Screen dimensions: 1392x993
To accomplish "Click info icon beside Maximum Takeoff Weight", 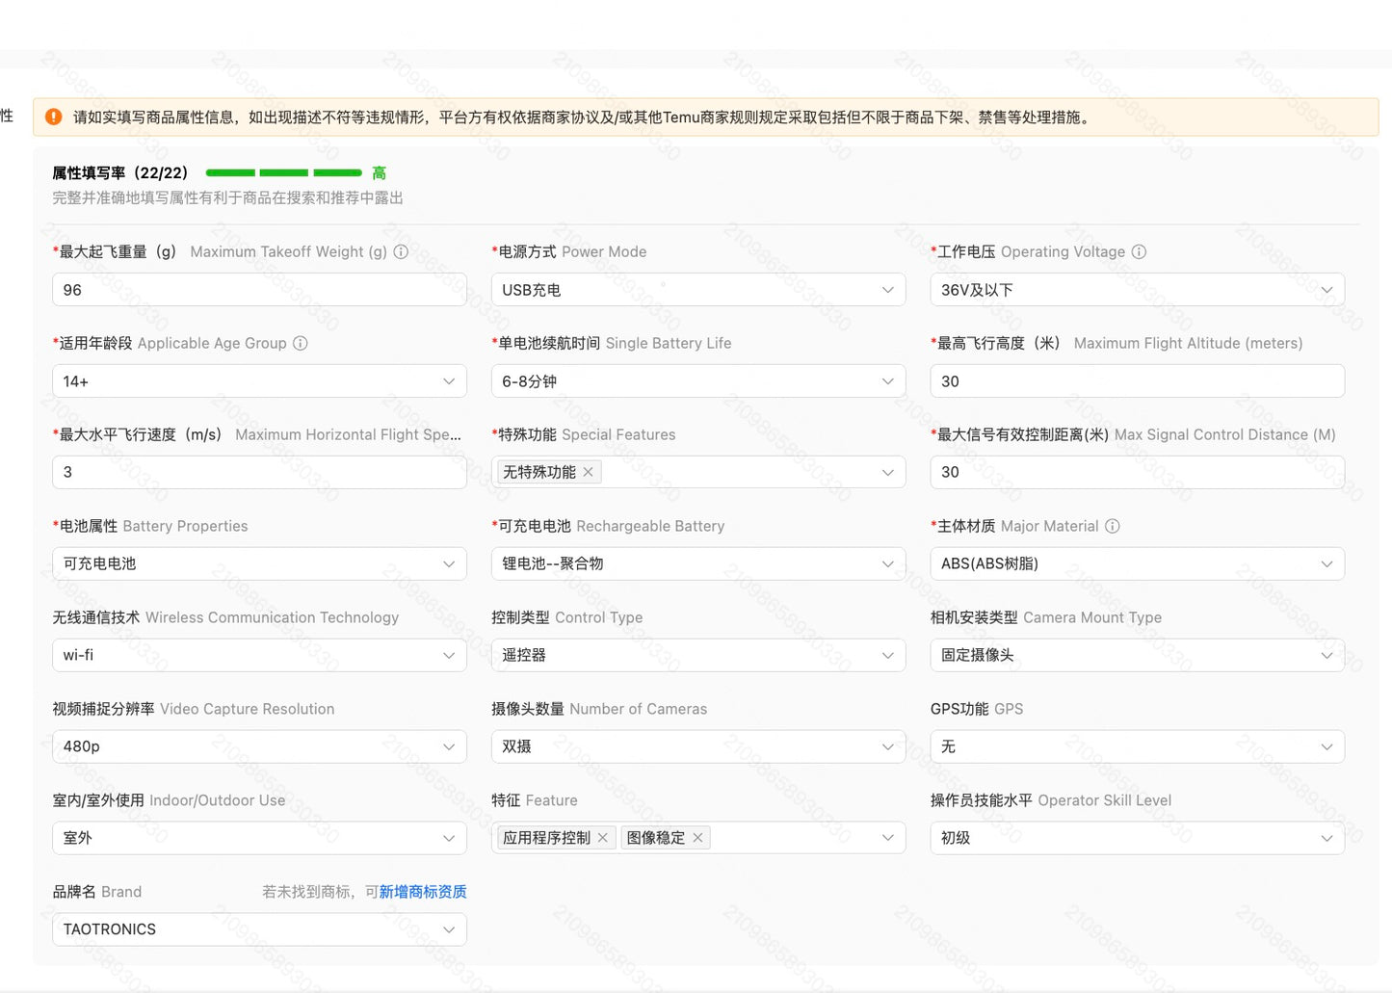I will pos(401,251).
